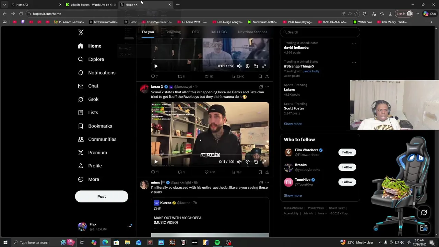Toggle picture-in-picture on top video
The width and height of the screenshot is (439, 247).
click(x=256, y=66)
